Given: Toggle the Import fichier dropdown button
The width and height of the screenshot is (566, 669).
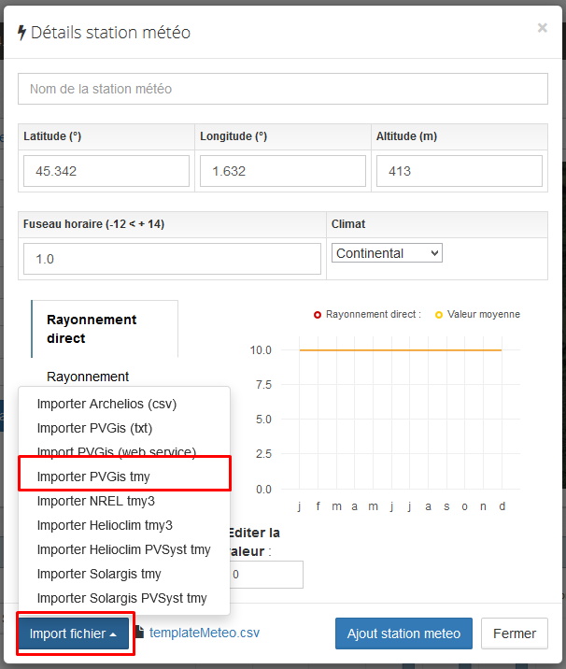Looking at the screenshot, I should click(x=74, y=633).
